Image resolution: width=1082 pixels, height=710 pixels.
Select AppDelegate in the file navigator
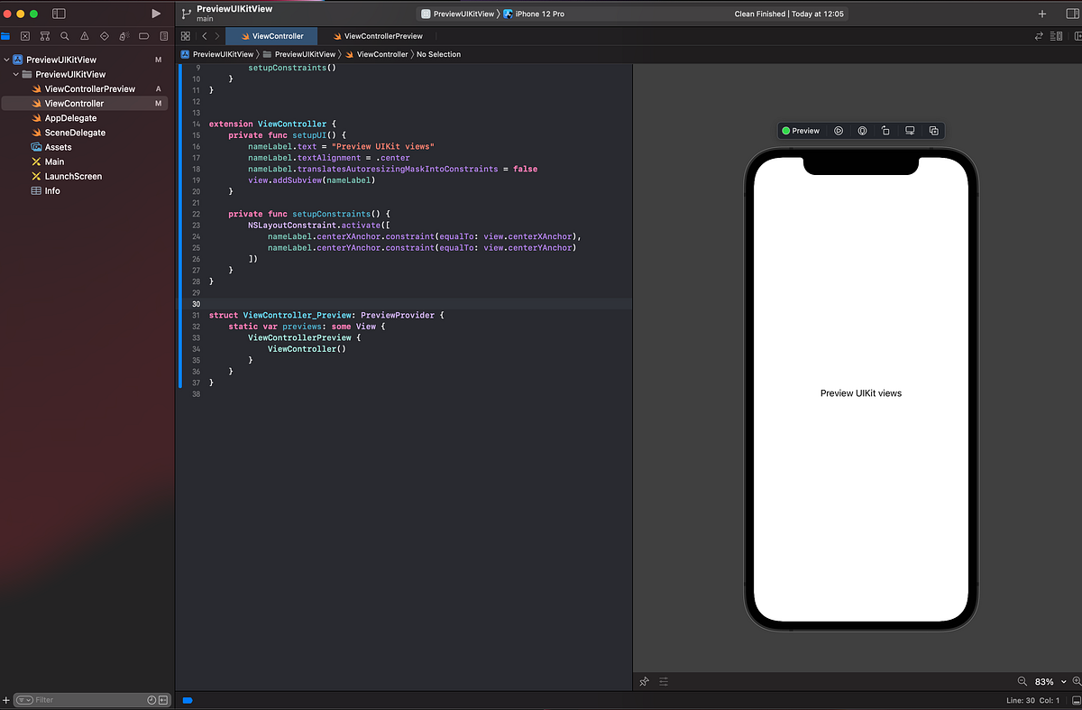70,118
